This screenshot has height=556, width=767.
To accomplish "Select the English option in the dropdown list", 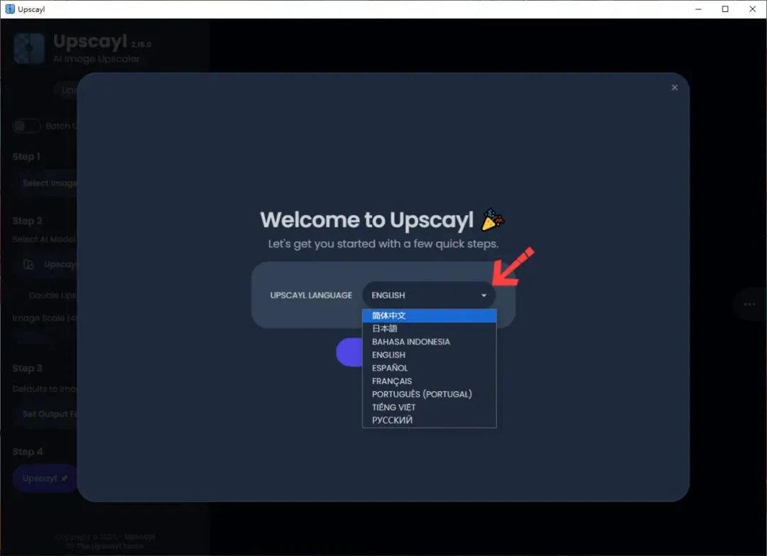I will tap(429, 355).
